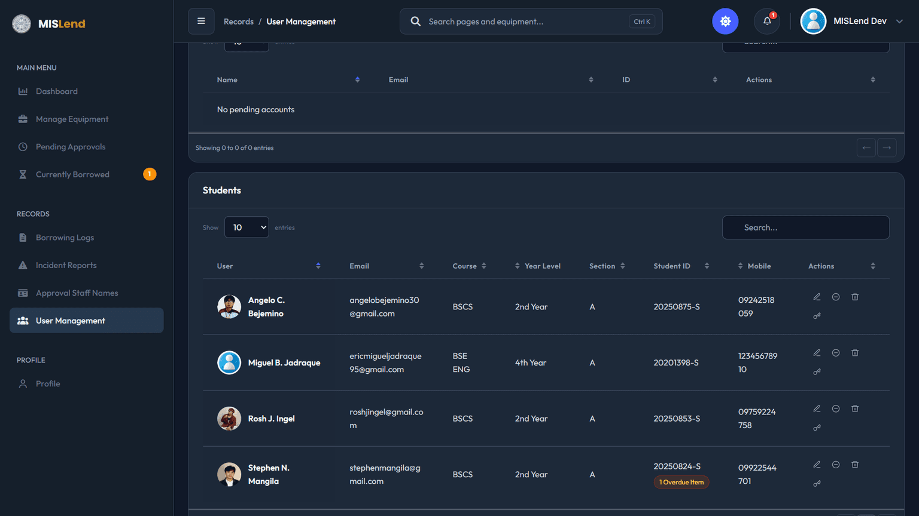Click the Students table search field
919x516 pixels.
[x=805, y=228]
